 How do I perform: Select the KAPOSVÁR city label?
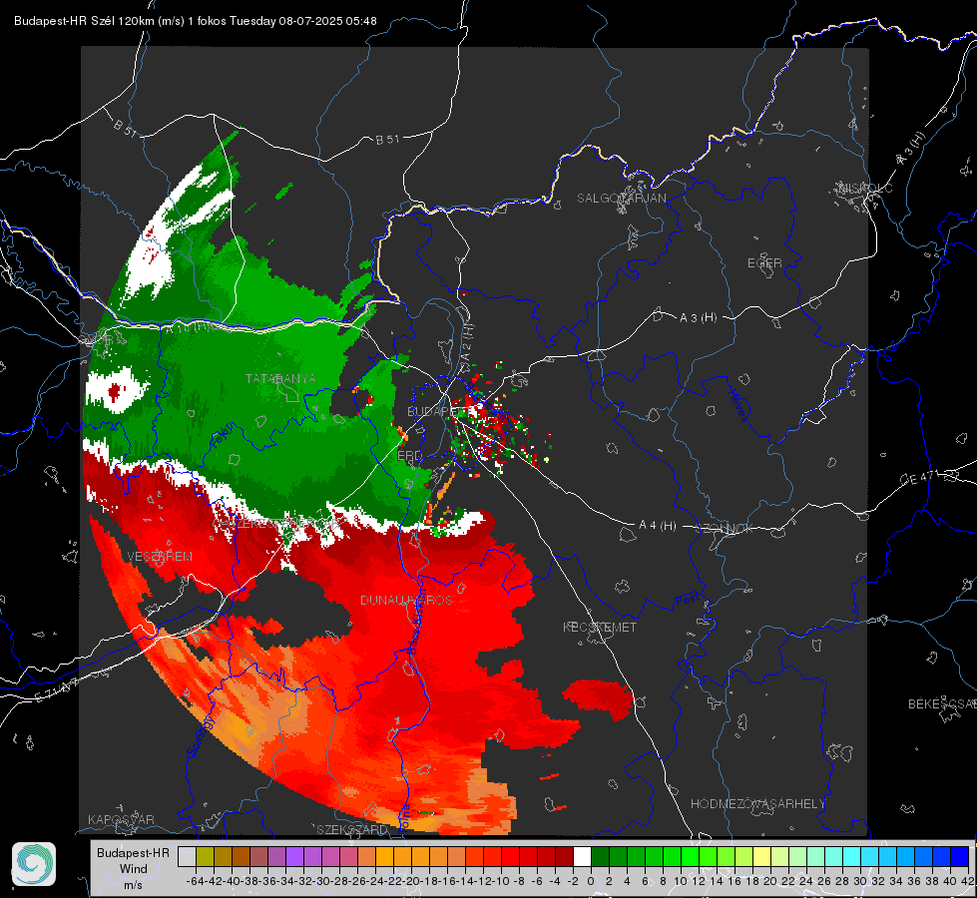[x=121, y=819]
